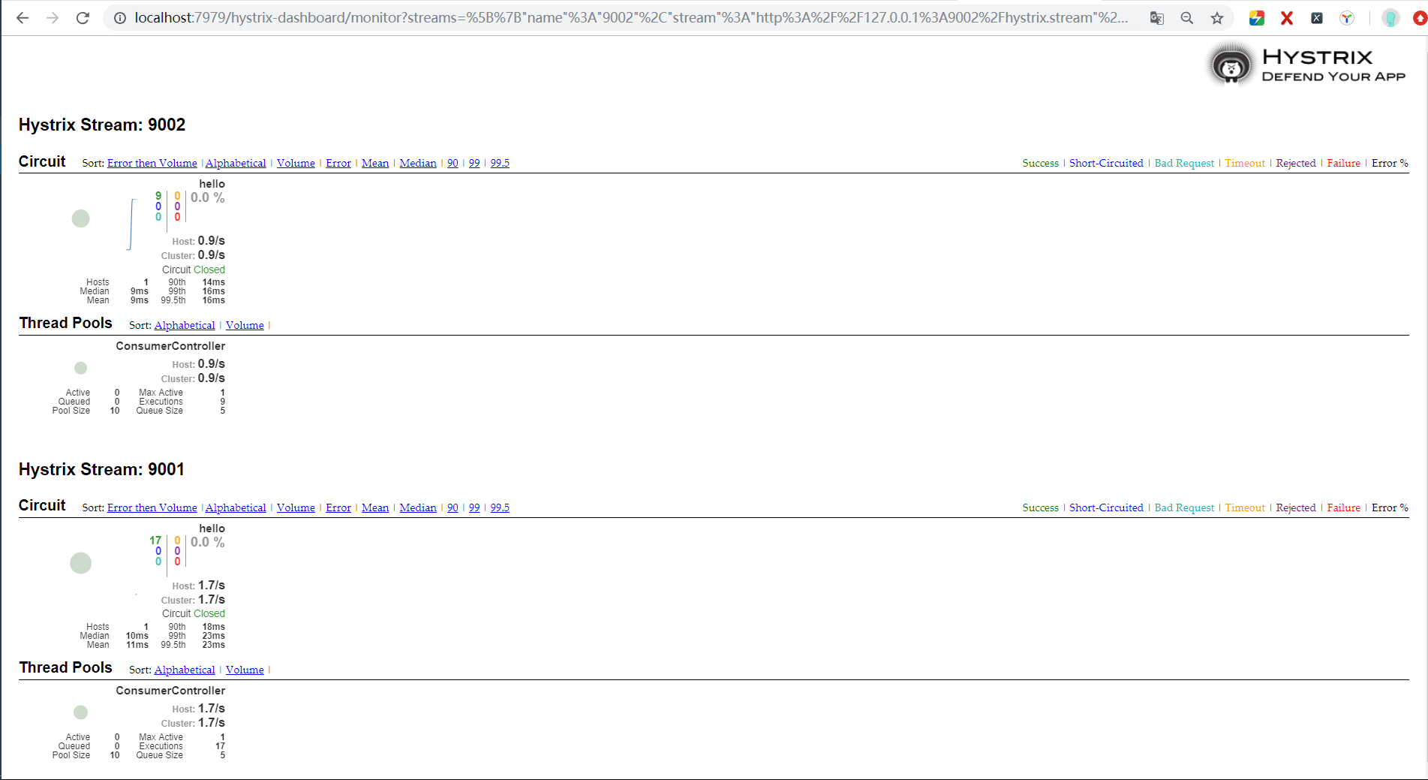Click the 9002 ConsumerController pool circle

coord(80,368)
